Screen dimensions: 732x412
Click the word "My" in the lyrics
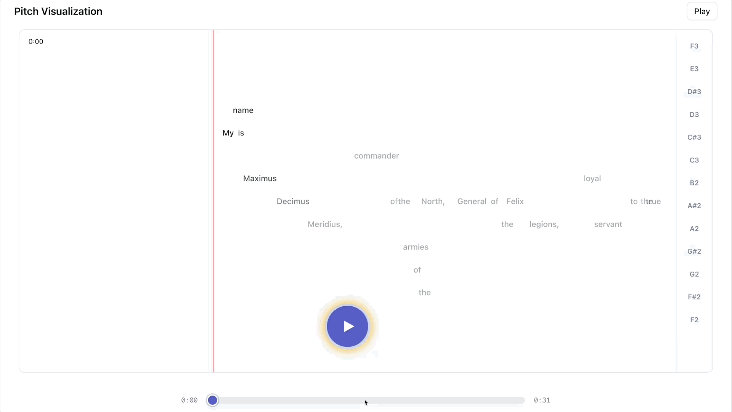pos(228,133)
